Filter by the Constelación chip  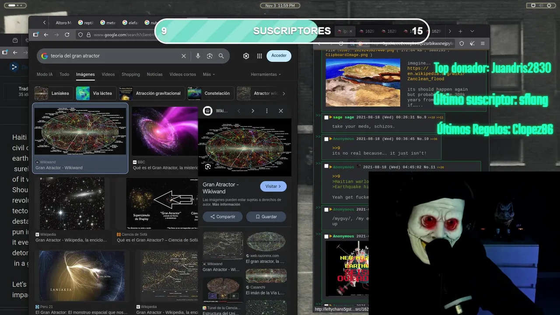coord(210,93)
